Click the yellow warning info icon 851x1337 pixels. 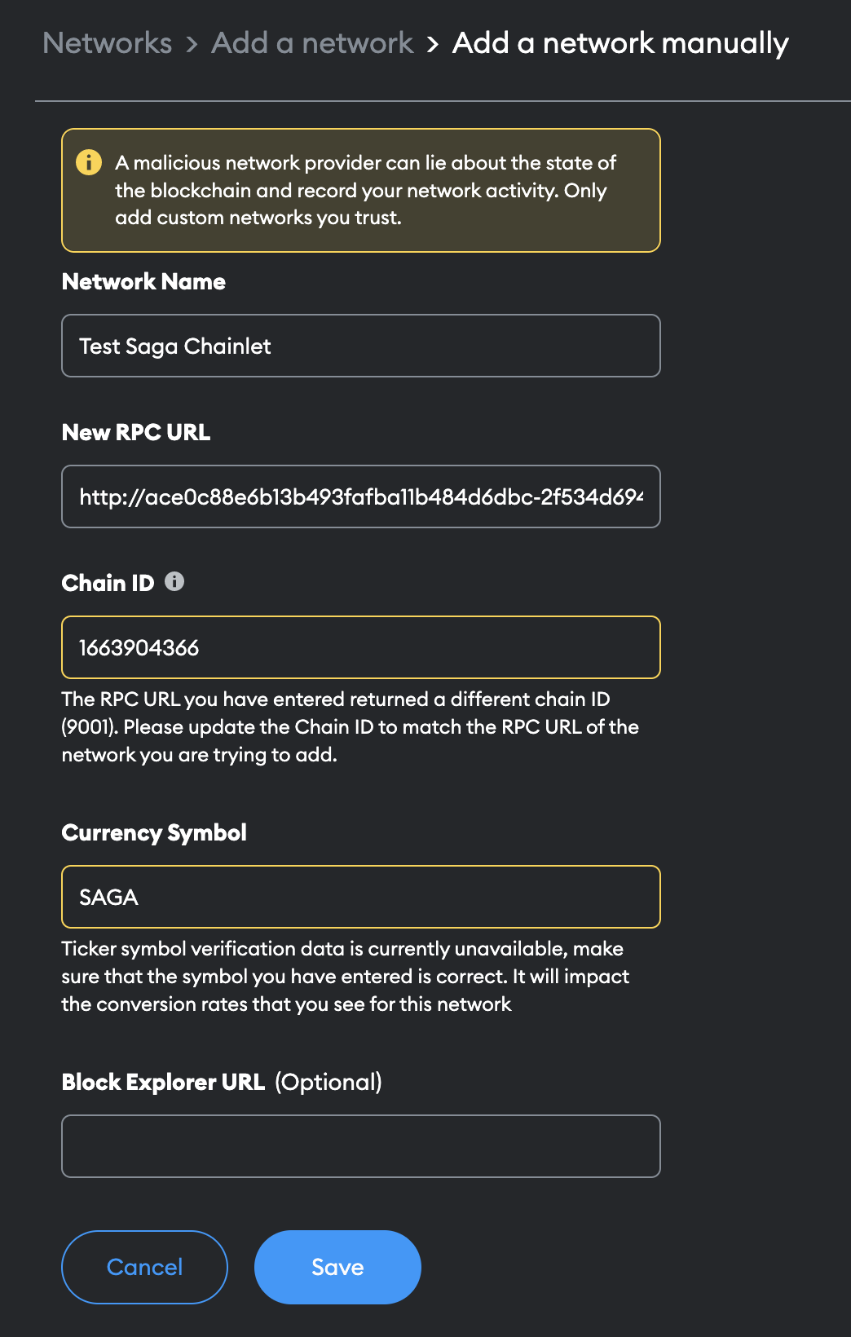pos(89,162)
